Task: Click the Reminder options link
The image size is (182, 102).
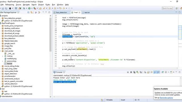Action: click(x=166, y=98)
